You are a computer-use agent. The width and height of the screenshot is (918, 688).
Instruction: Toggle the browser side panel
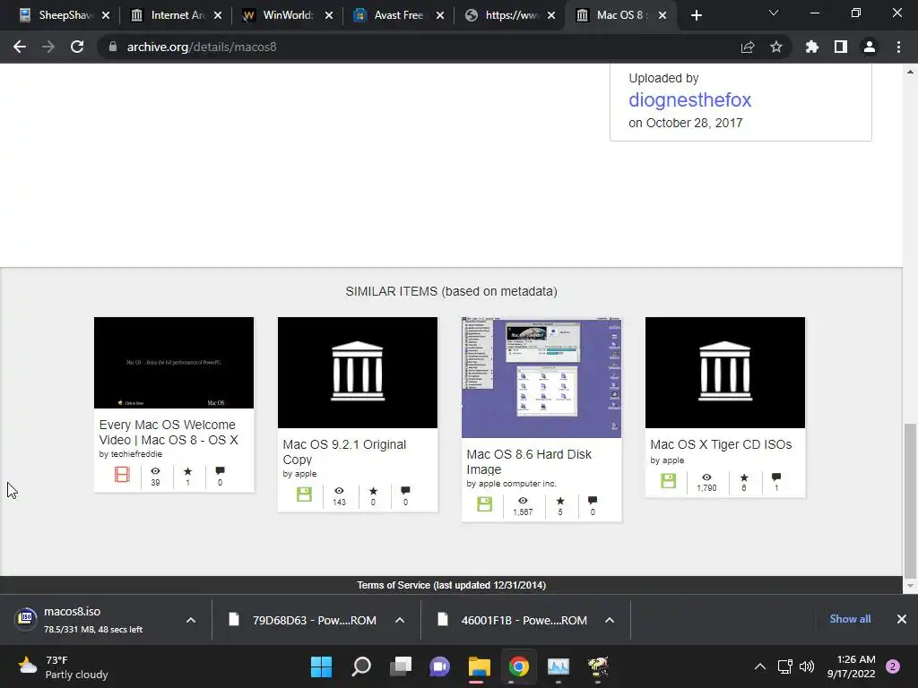coord(840,47)
